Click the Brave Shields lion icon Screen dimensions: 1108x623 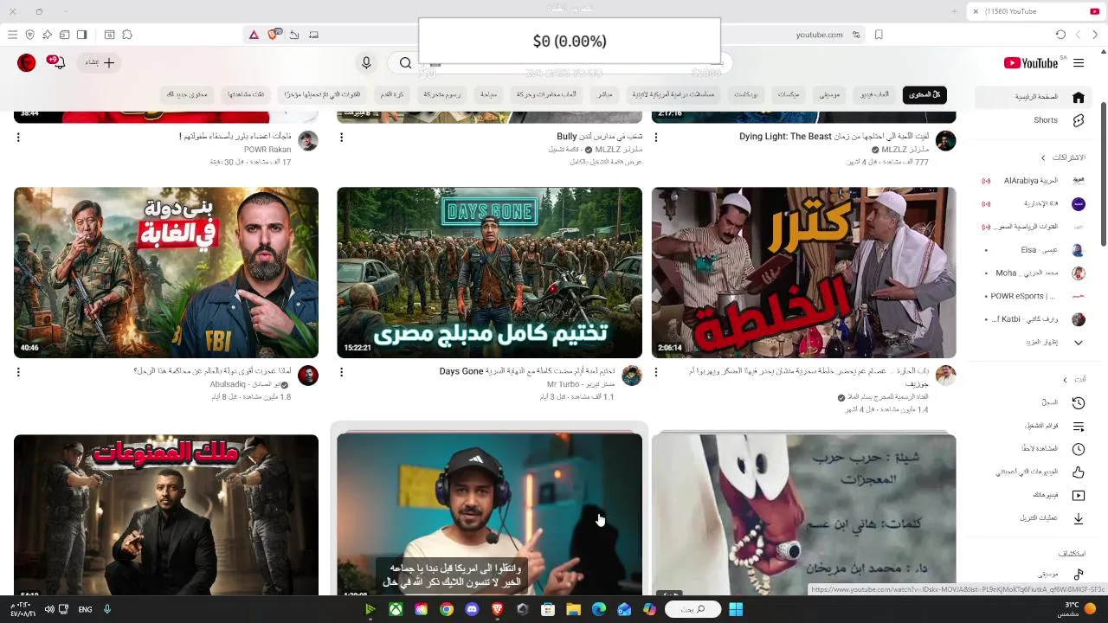[274, 35]
